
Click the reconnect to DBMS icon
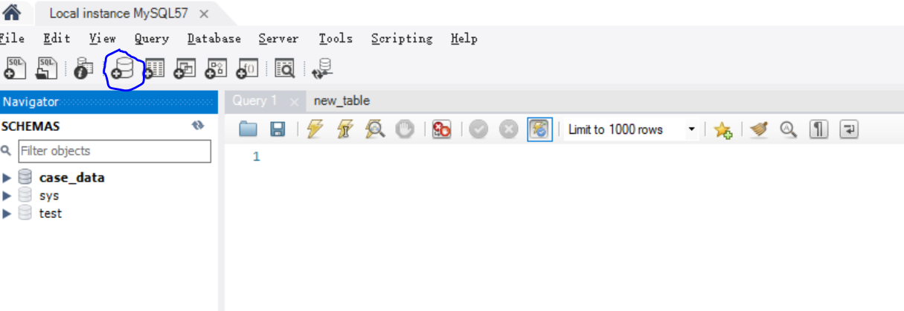click(x=323, y=69)
